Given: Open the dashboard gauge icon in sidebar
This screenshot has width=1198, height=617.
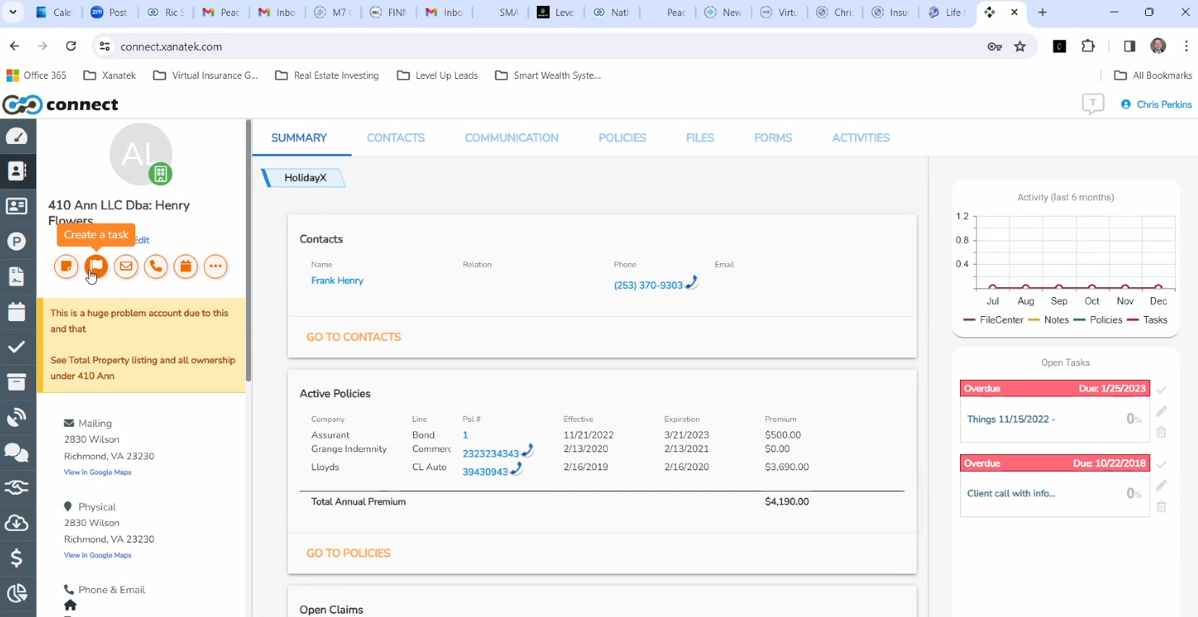Looking at the screenshot, I should point(17,137).
